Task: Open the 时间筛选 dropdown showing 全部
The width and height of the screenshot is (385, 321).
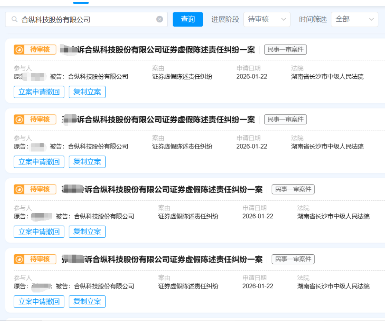Action: tap(354, 19)
